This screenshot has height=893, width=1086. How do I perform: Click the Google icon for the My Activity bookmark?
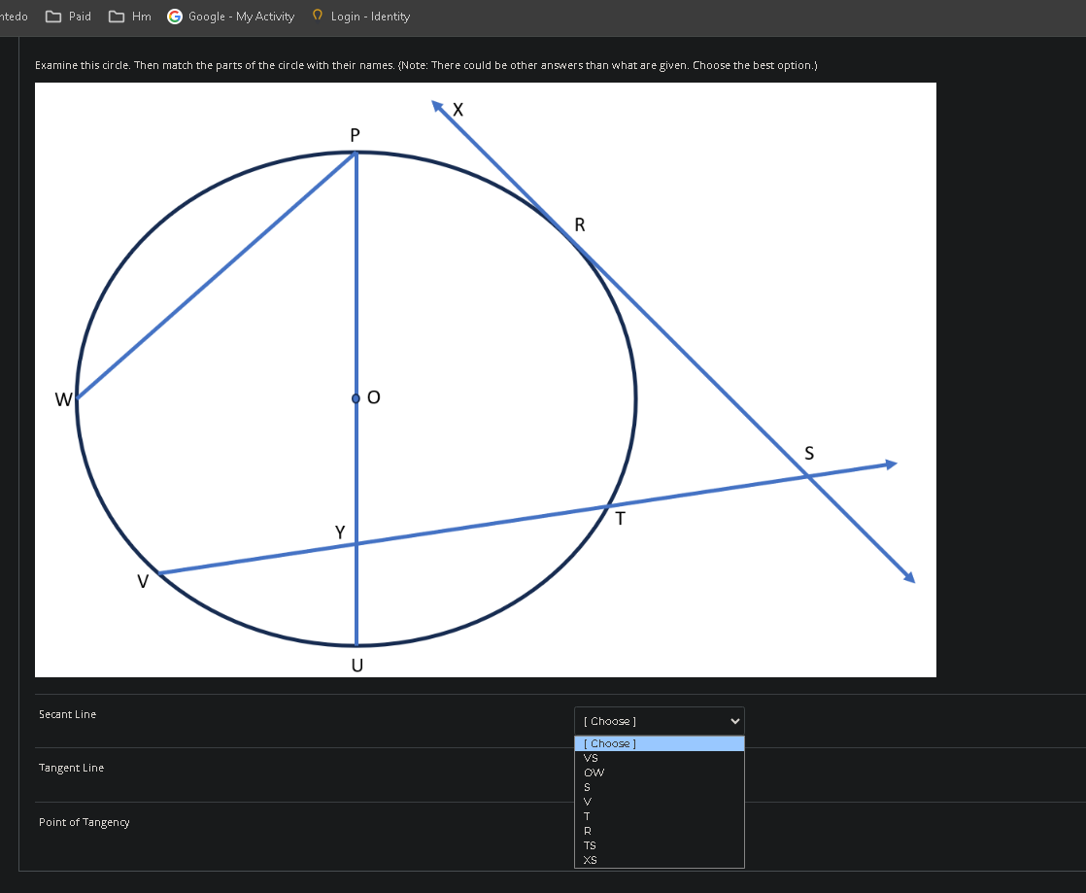point(175,16)
